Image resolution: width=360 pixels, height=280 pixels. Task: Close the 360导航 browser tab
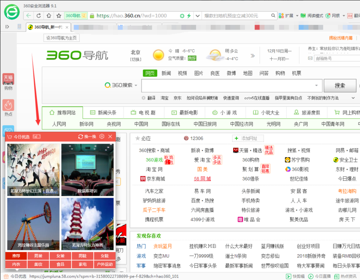pos(67,27)
